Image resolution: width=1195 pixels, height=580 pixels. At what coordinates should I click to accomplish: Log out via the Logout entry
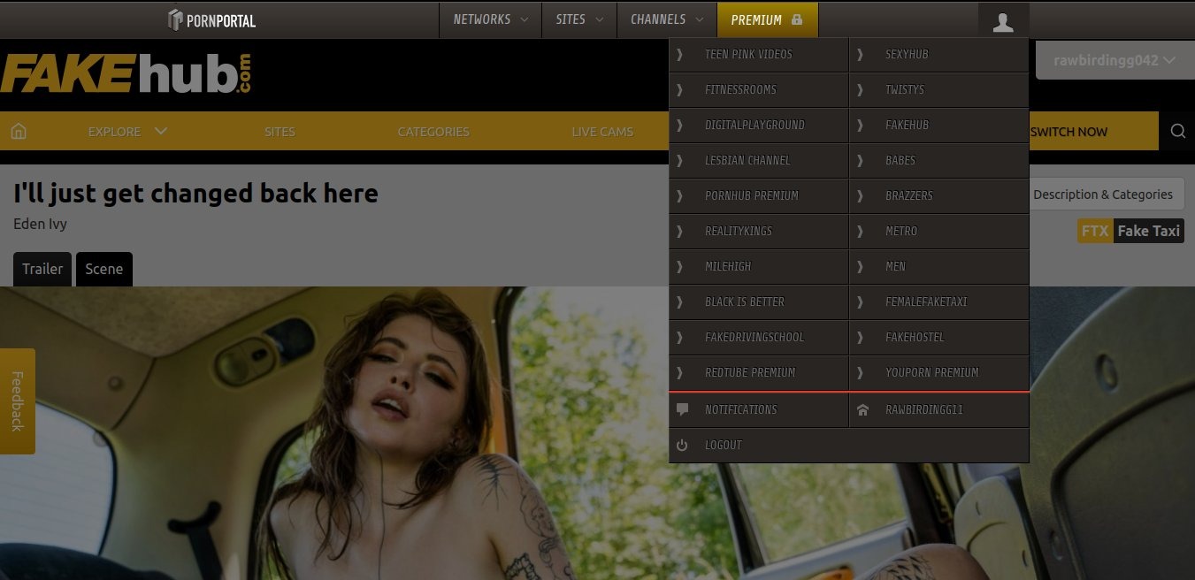pos(849,446)
